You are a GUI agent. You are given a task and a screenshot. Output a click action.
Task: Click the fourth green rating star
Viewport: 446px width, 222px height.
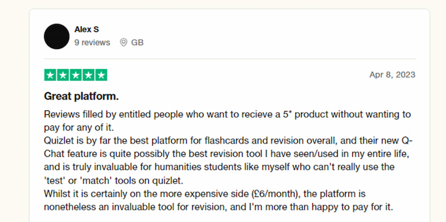89,75
